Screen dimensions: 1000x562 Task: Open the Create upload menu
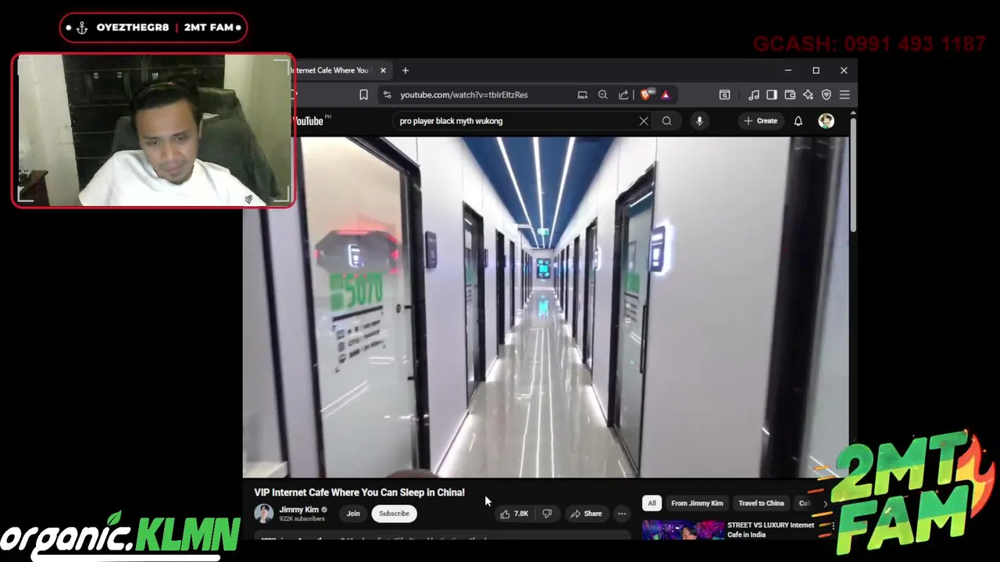[x=761, y=121]
